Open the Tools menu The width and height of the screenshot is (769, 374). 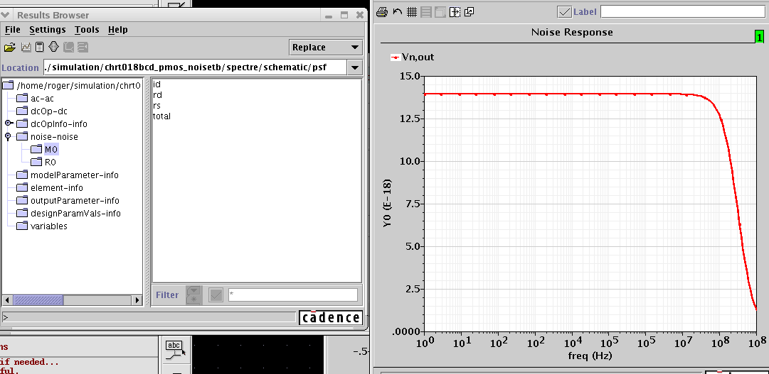click(87, 30)
